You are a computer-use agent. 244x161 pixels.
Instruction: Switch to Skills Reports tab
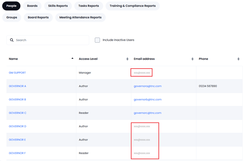[58, 6]
